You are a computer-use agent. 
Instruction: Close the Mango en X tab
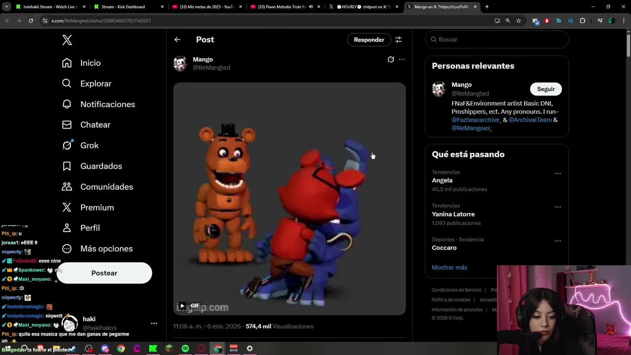475,7
